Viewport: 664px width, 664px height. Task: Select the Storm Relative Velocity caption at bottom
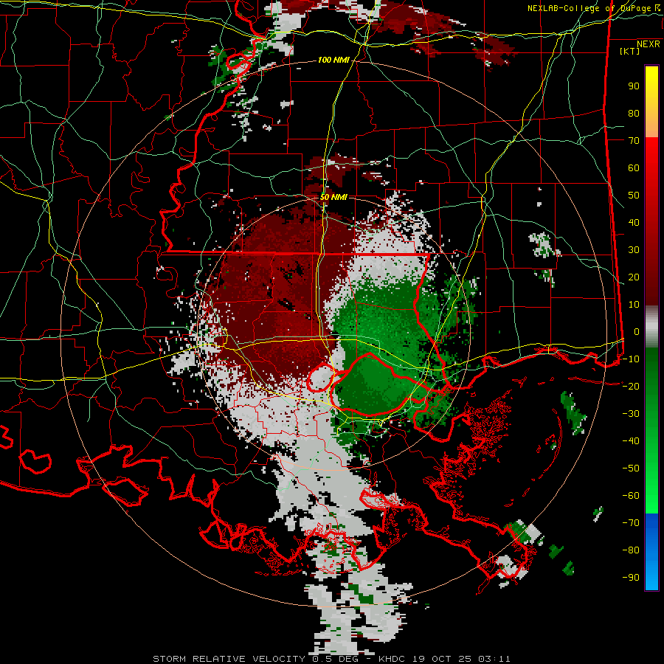331,659
